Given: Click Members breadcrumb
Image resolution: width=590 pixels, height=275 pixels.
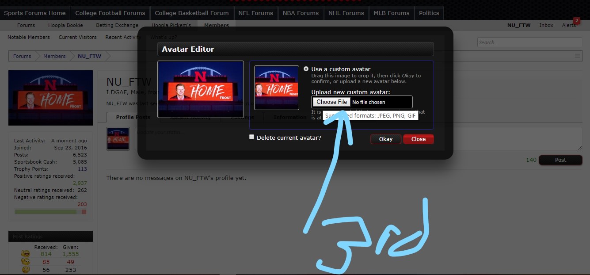Looking at the screenshot, I should point(54,56).
